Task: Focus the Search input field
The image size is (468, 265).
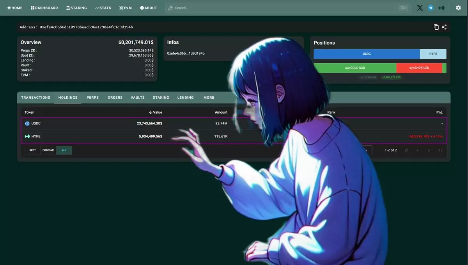Action: (288, 8)
